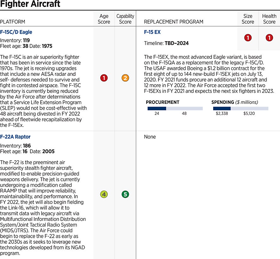The height and width of the screenshot is (259, 280).
Task: Click the Spending progress bar
Action: coord(240,109)
